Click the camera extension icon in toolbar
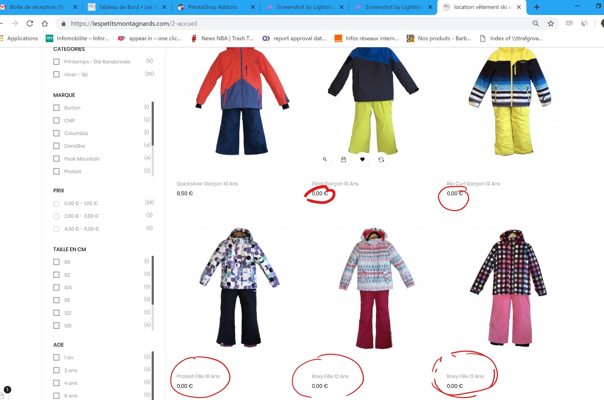The width and height of the screenshot is (604, 400). click(569, 23)
